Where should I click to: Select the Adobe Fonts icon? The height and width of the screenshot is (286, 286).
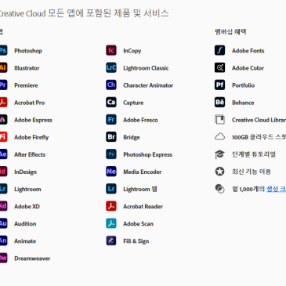[219, 50]
